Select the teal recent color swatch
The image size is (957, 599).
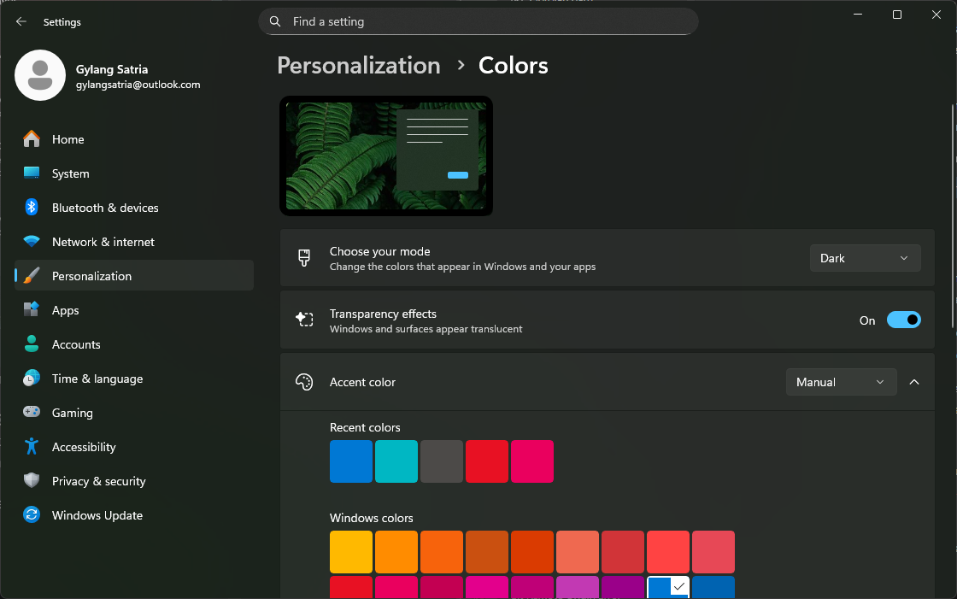396,461
